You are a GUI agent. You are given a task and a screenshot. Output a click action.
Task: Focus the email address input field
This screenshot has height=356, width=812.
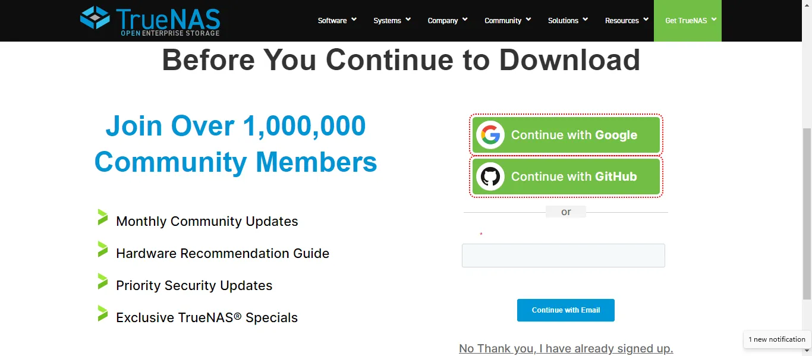click(x=563, y=256)
